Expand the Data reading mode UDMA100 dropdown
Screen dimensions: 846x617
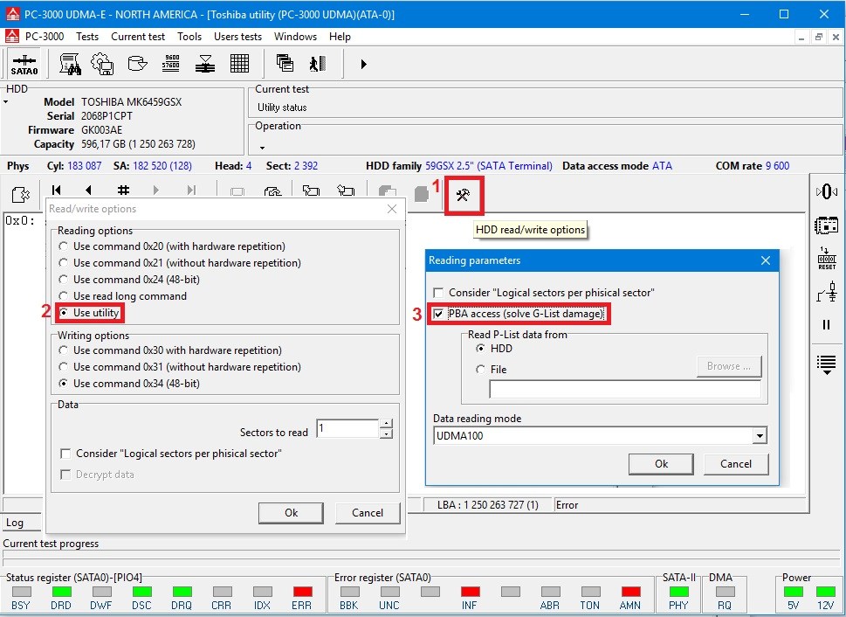(760, 436)
